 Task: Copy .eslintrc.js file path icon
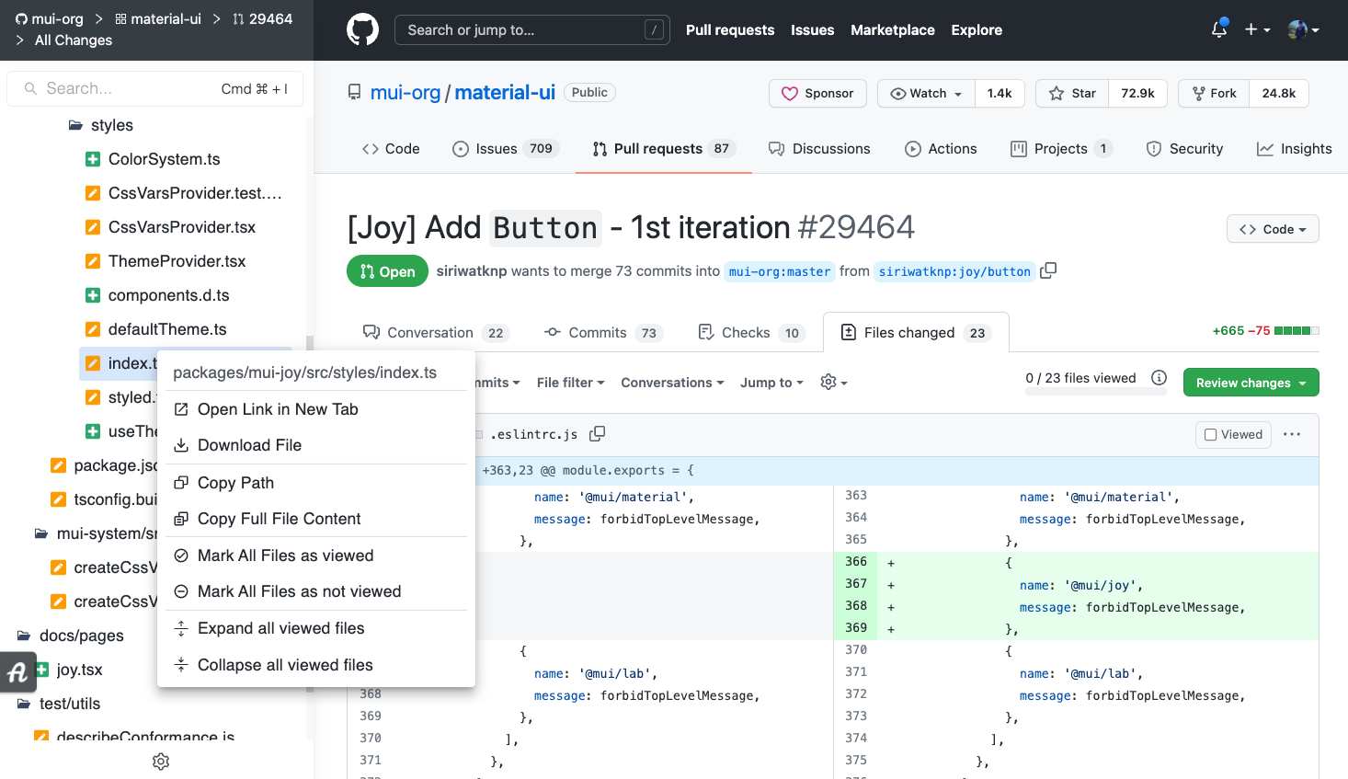598,433
